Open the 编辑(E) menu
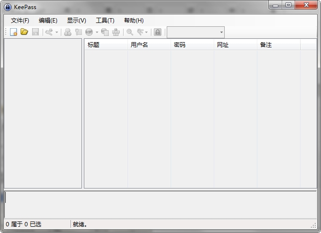The image size is (321, 233). (48, 21)
